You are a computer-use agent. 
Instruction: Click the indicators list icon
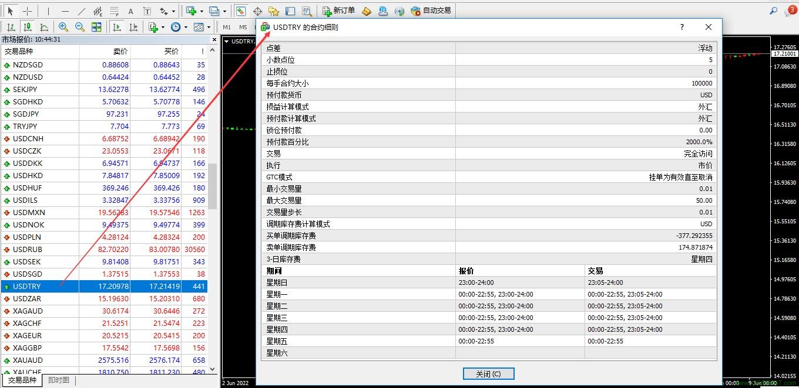pyautogui.click(x=153, y=27)
